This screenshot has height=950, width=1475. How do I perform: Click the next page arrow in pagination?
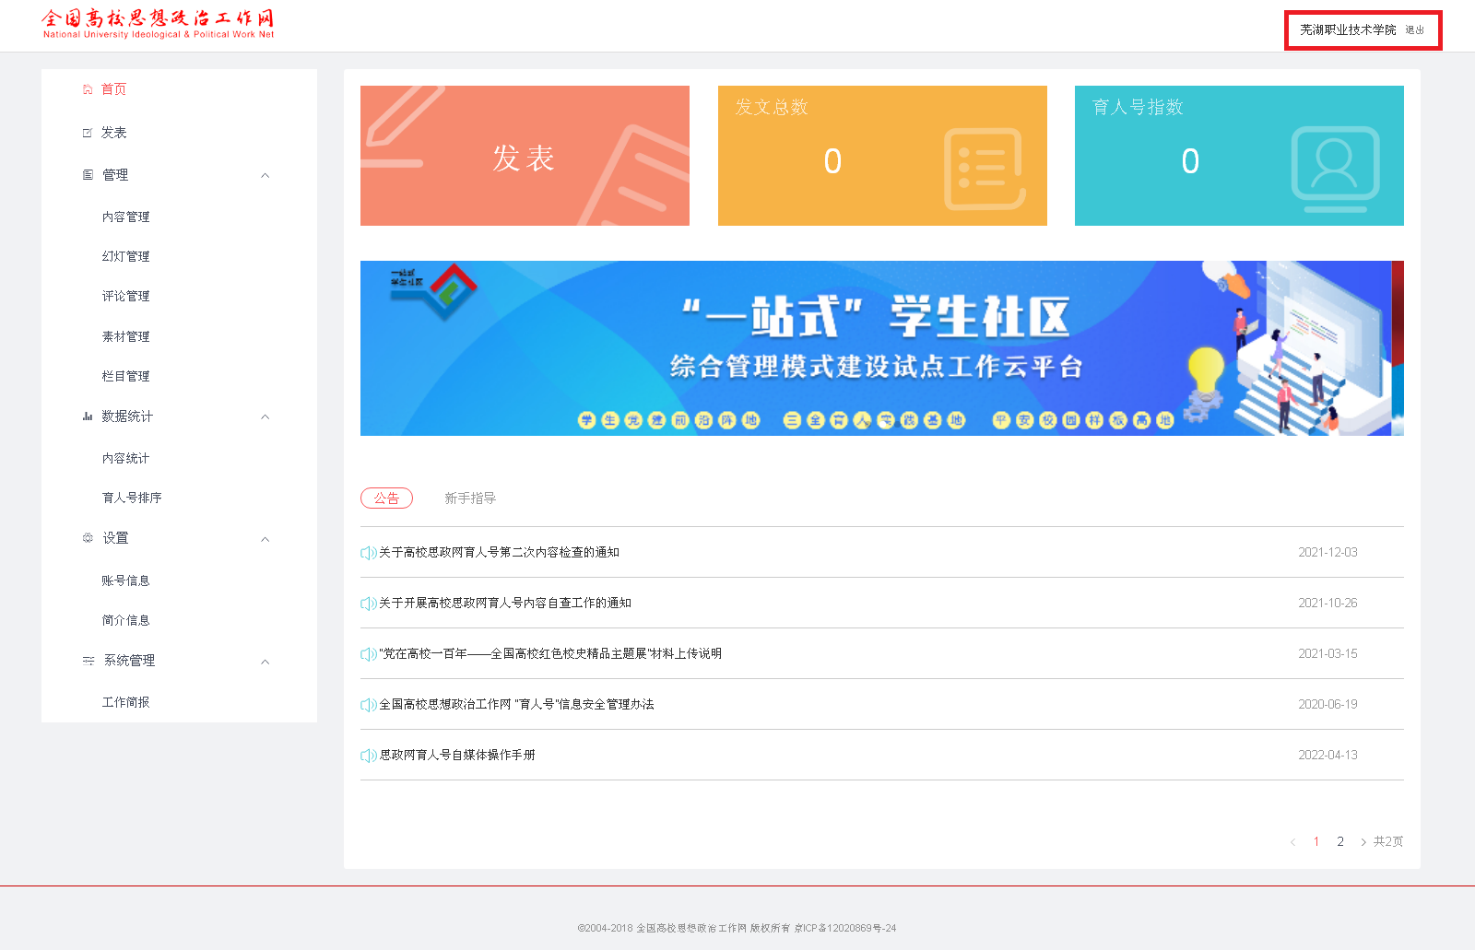click(x=1363, y=842)
